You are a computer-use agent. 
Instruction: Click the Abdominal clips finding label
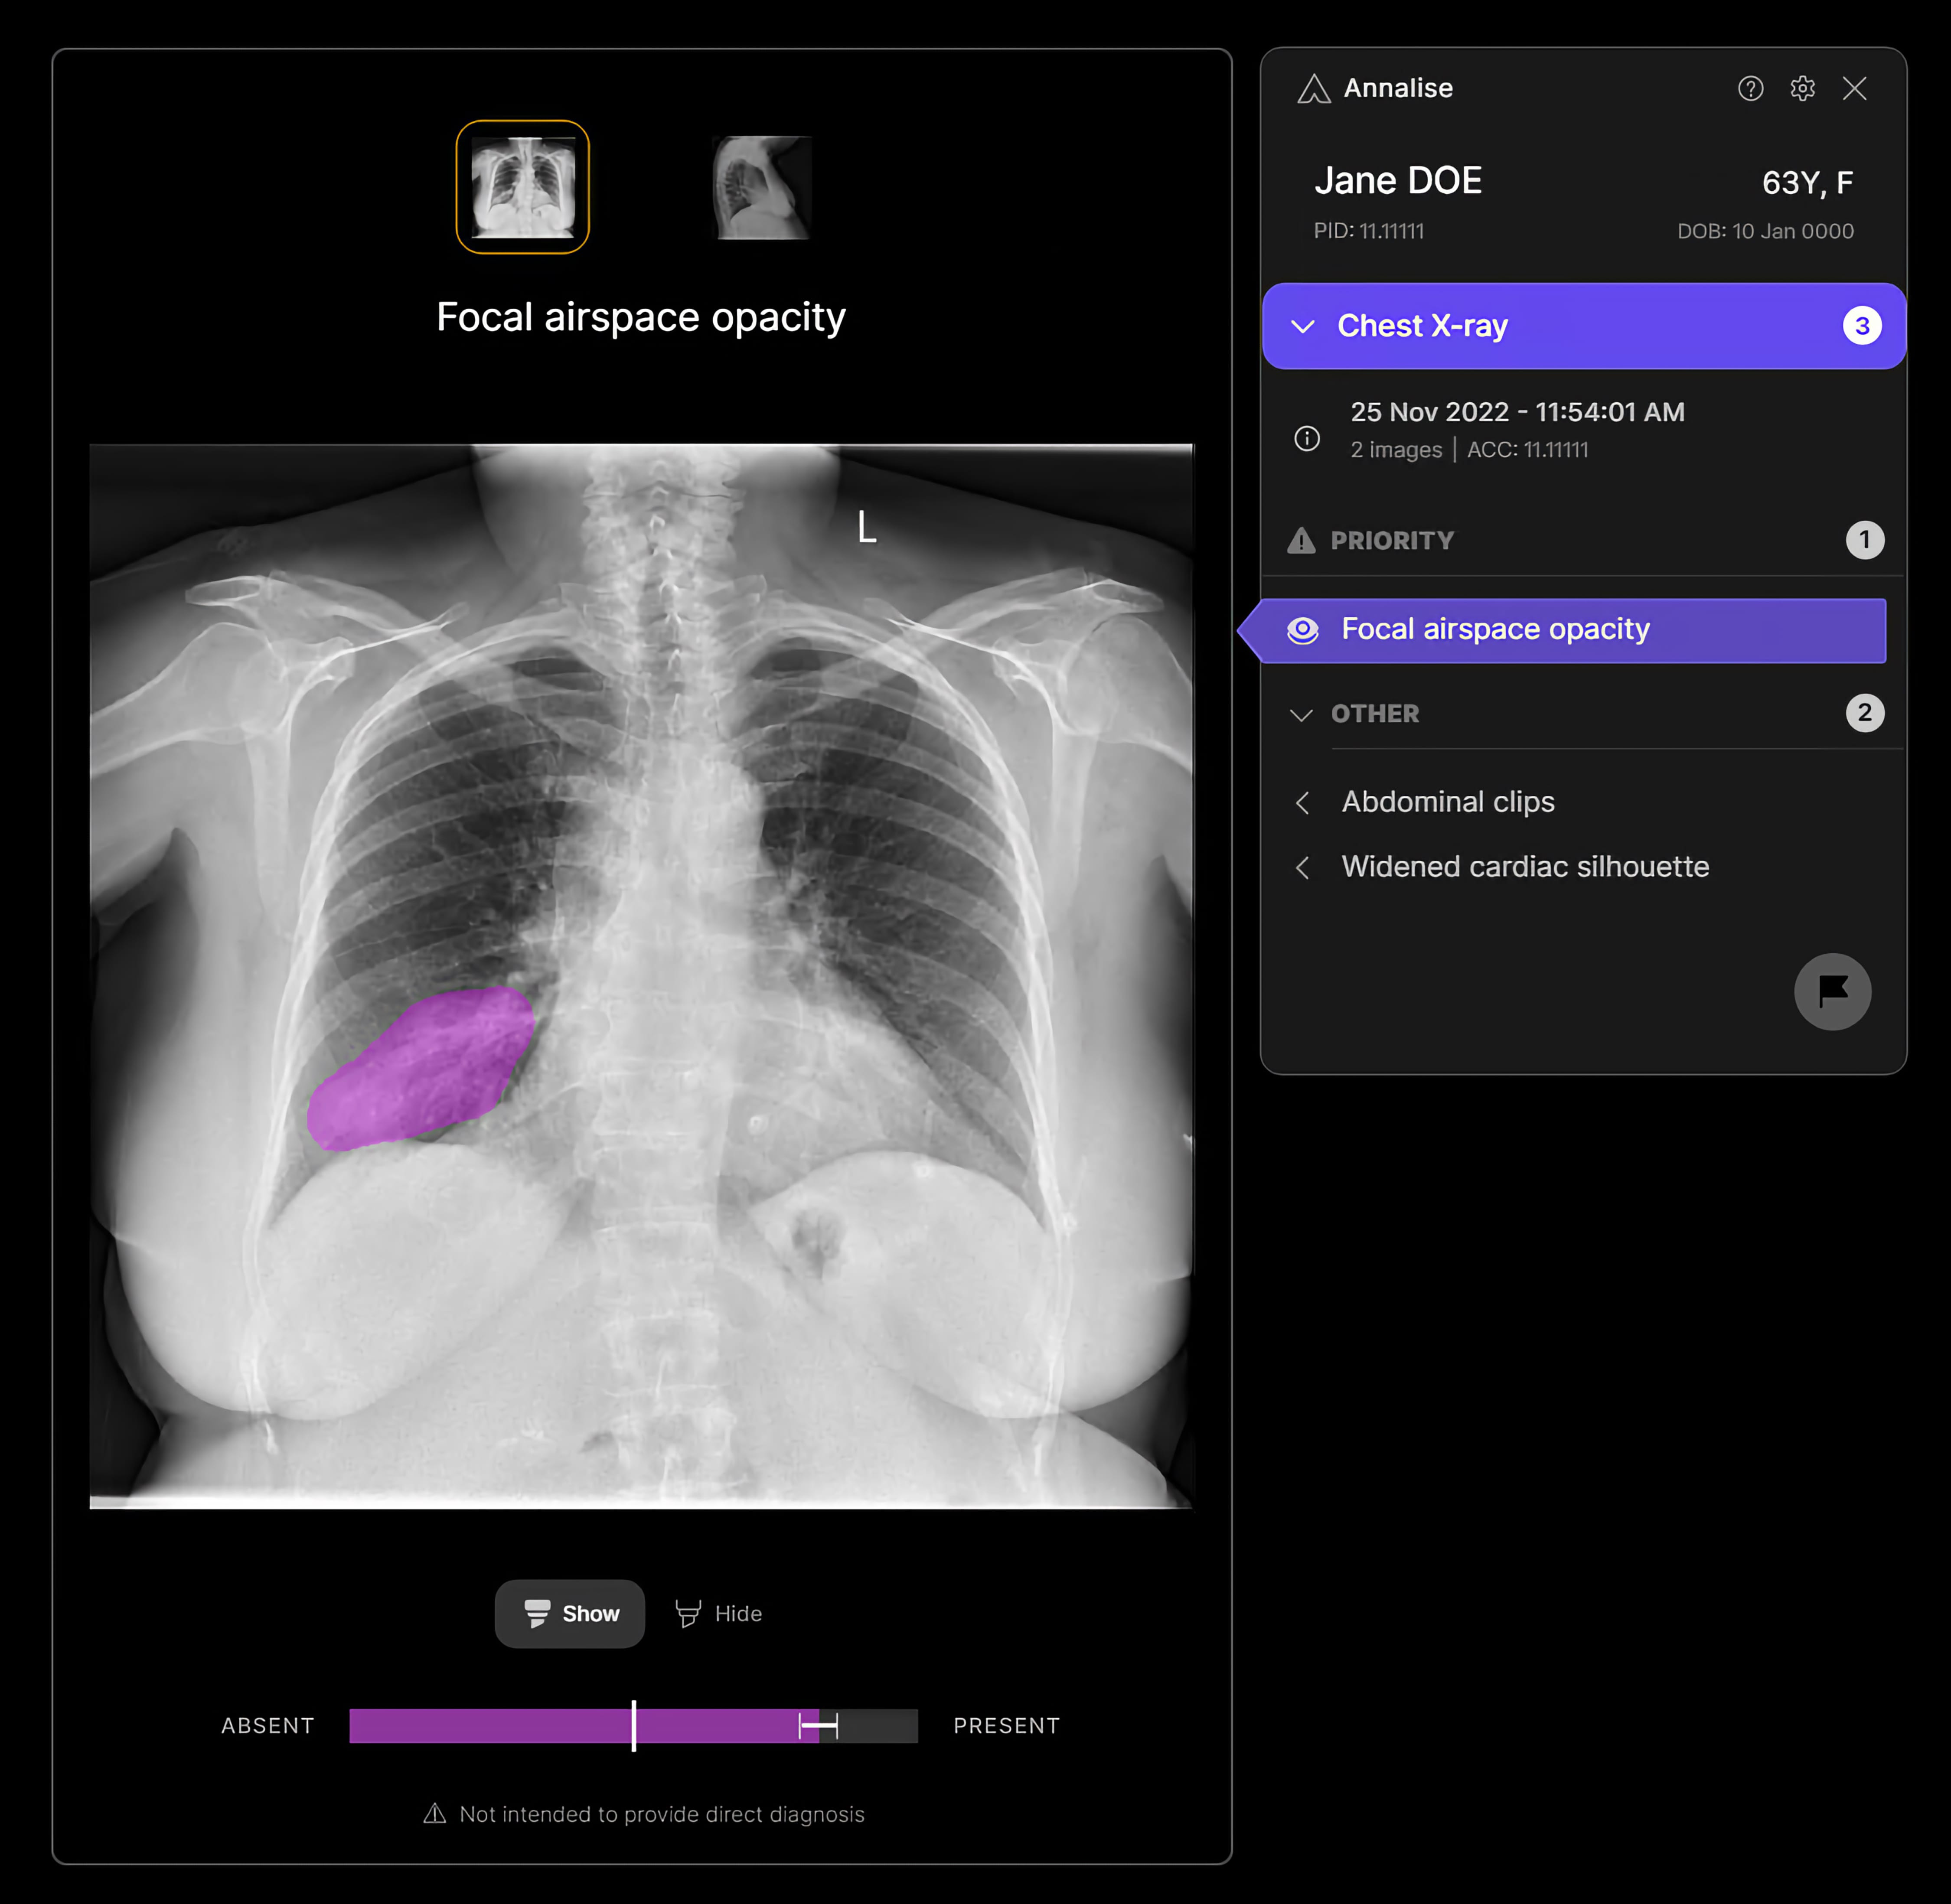[1447, 802]
